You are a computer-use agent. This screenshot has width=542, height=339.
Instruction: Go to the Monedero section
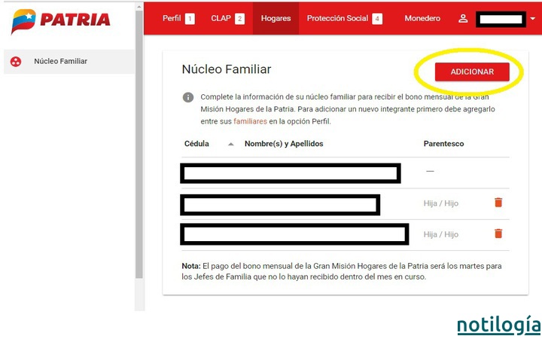422,18
